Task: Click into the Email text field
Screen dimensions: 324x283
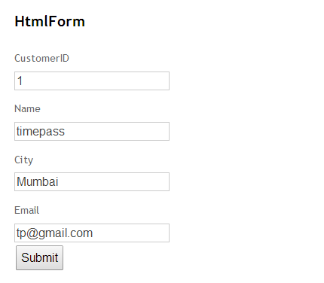Action: pos(92,233)
